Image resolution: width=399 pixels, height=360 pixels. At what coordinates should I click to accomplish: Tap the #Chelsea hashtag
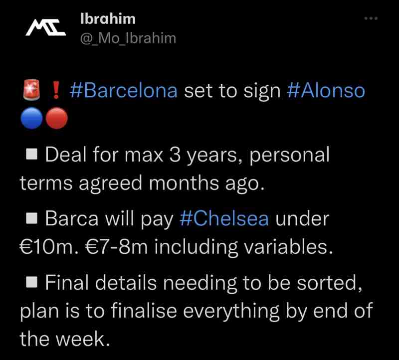point(224,218)
